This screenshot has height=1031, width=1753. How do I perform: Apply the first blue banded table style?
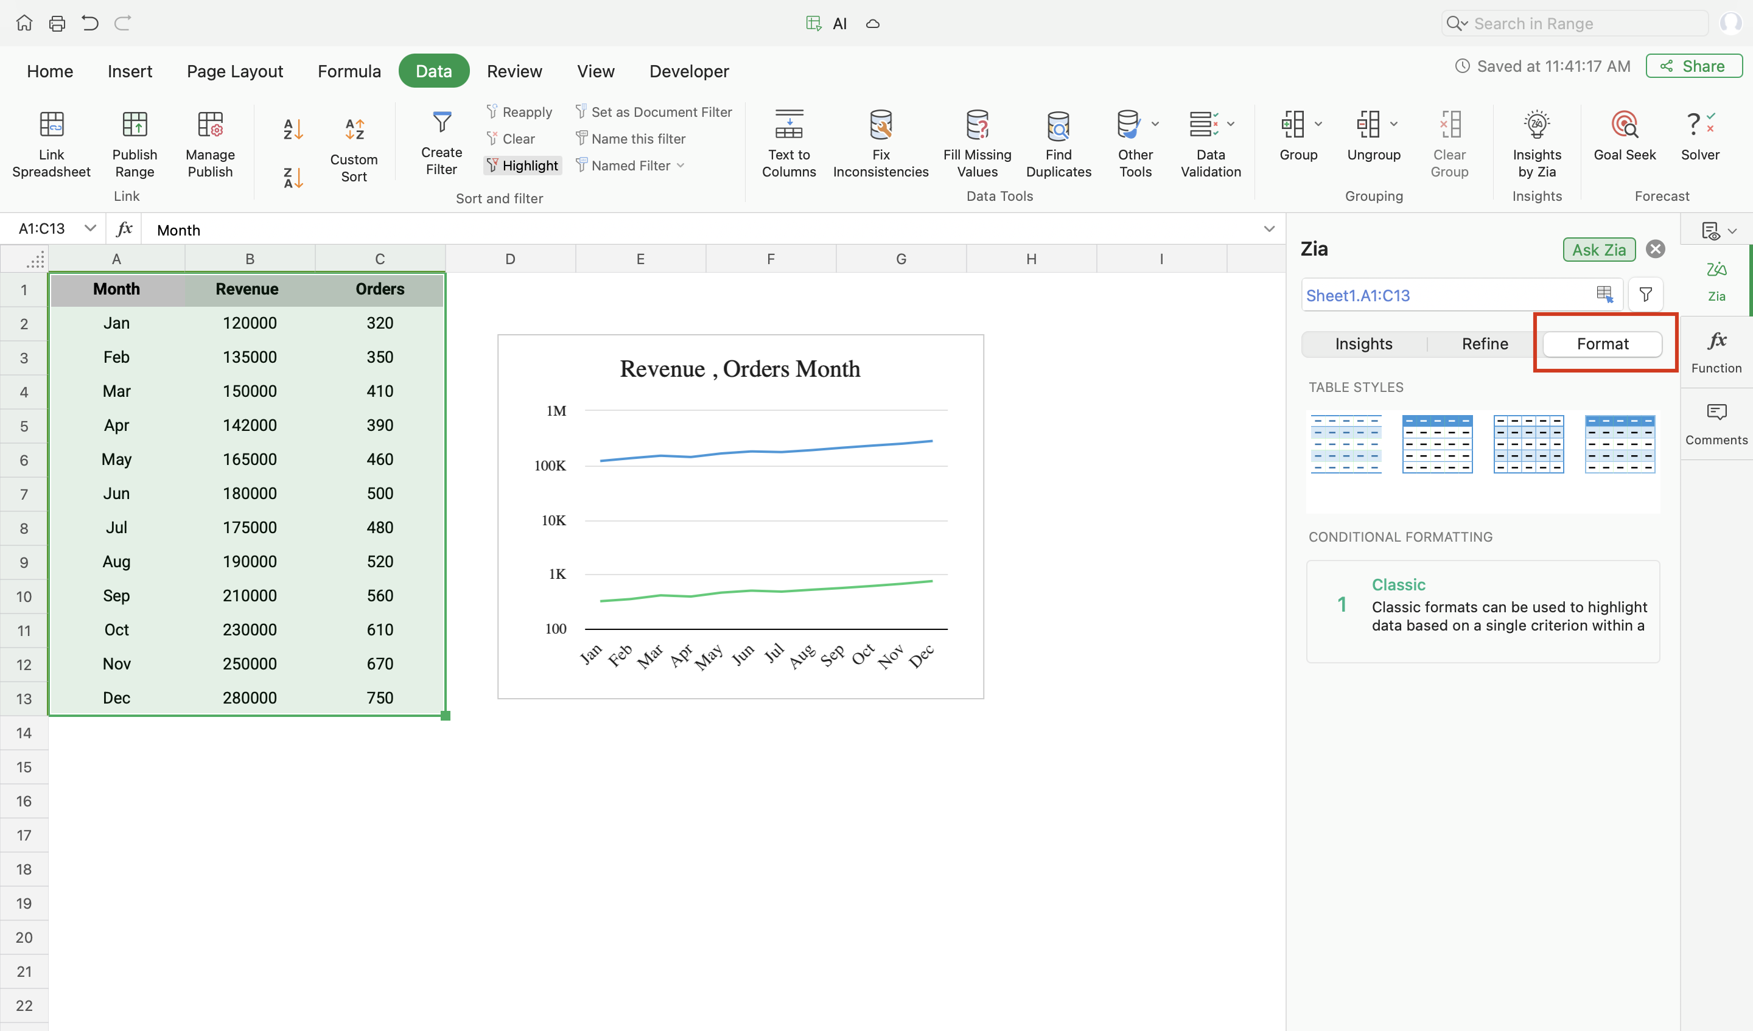pyautogui.click(x=1345, y=444)
